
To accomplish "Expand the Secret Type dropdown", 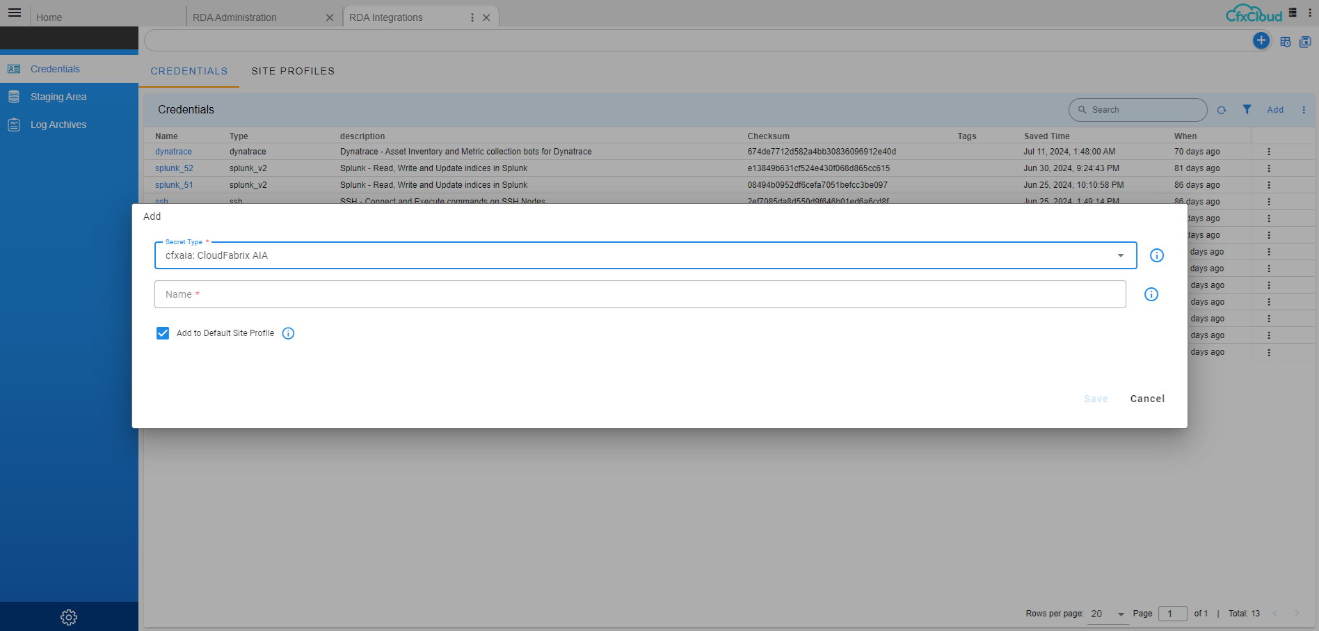I will coord(1120,255).
